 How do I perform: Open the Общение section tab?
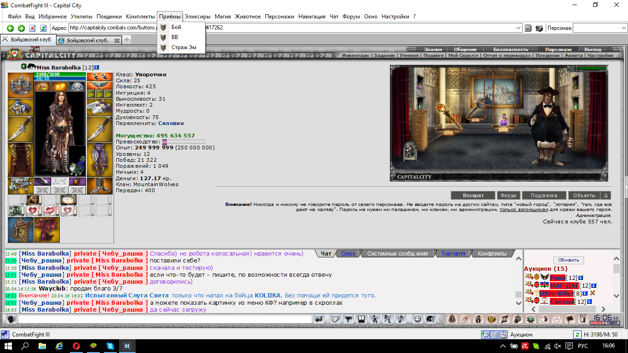coord(465,49)
